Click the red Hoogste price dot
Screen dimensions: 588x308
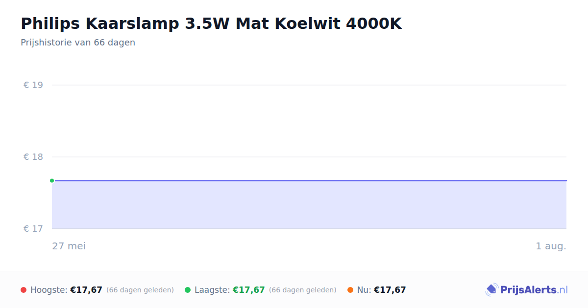point(24,290)
